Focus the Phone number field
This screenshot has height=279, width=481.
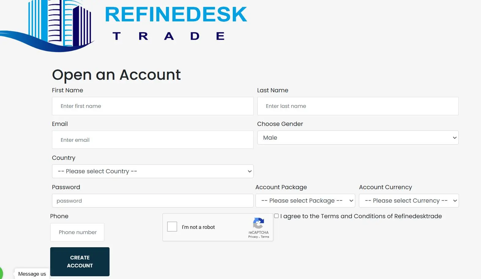tap(77, 232)
